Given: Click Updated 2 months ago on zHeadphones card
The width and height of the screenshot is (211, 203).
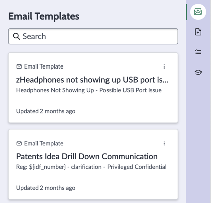Looking at the screenshot, I should click(46, 111).
